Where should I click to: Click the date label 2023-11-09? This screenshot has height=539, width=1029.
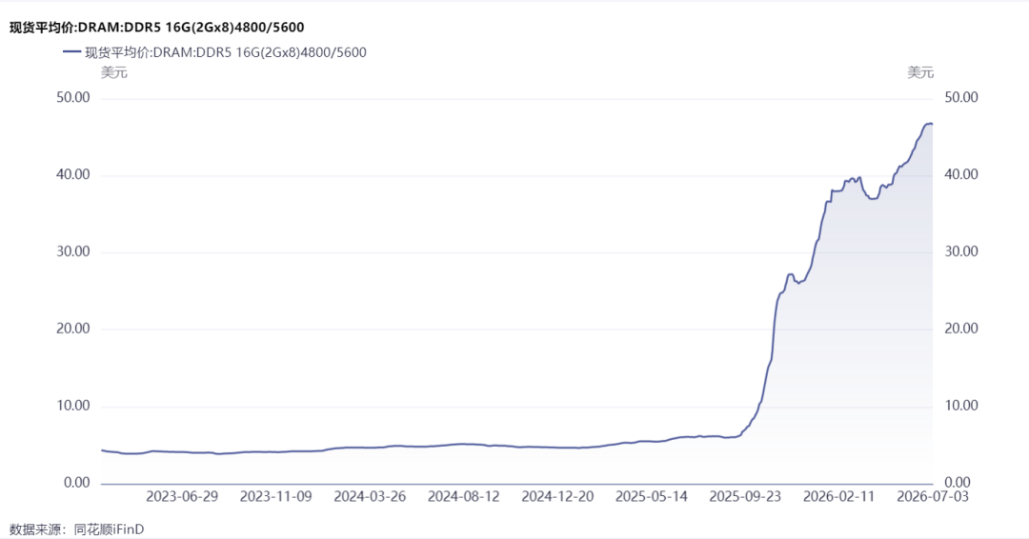[275, 497]
